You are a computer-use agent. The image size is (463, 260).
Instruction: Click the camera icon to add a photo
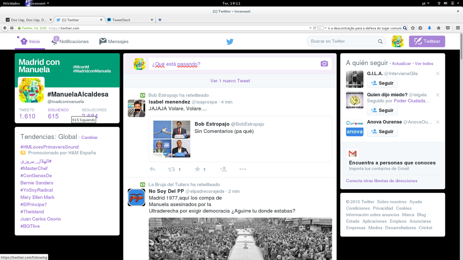tap(324, 64)
